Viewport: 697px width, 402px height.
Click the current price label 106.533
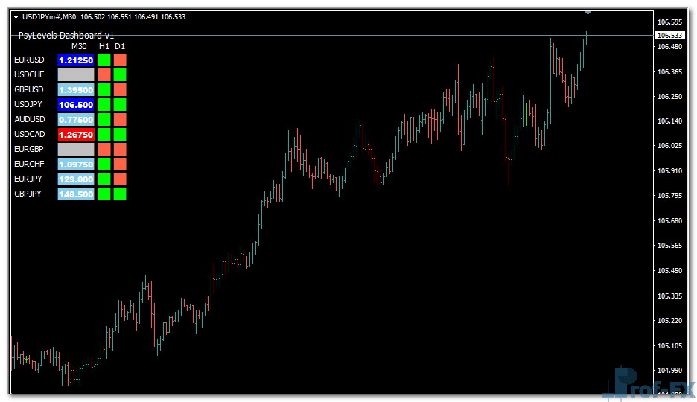[x=670, y=36]
